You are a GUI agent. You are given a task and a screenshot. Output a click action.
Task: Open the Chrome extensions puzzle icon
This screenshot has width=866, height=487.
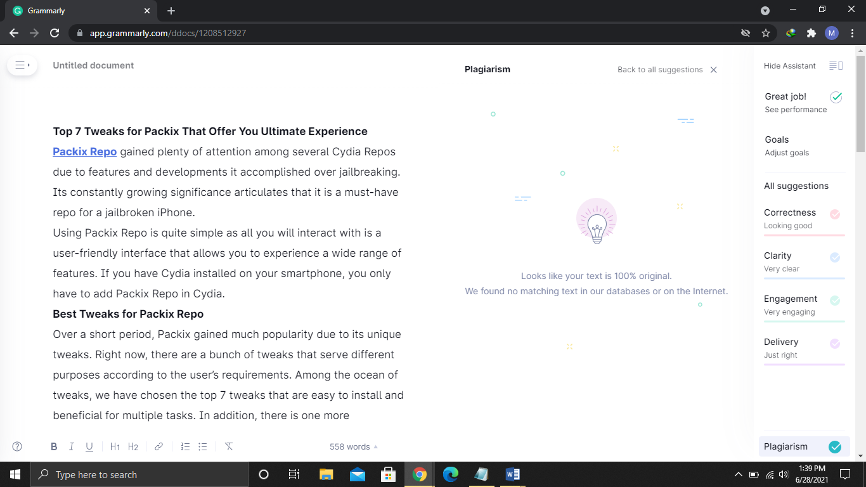pyautogui.click(x=811, y=33)
